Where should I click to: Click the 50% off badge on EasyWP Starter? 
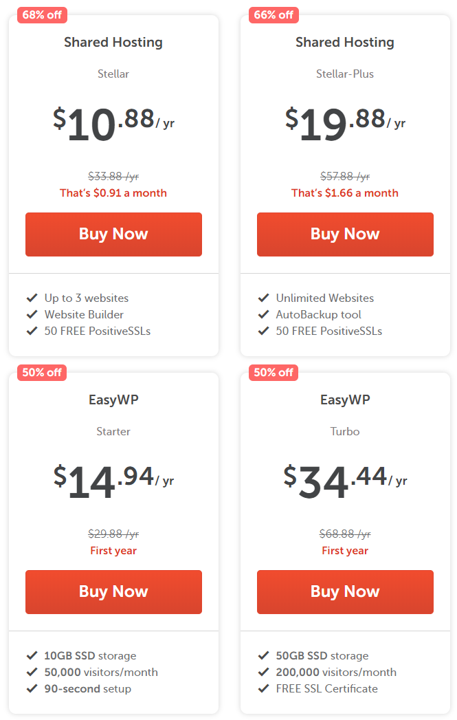pos(42,373)
